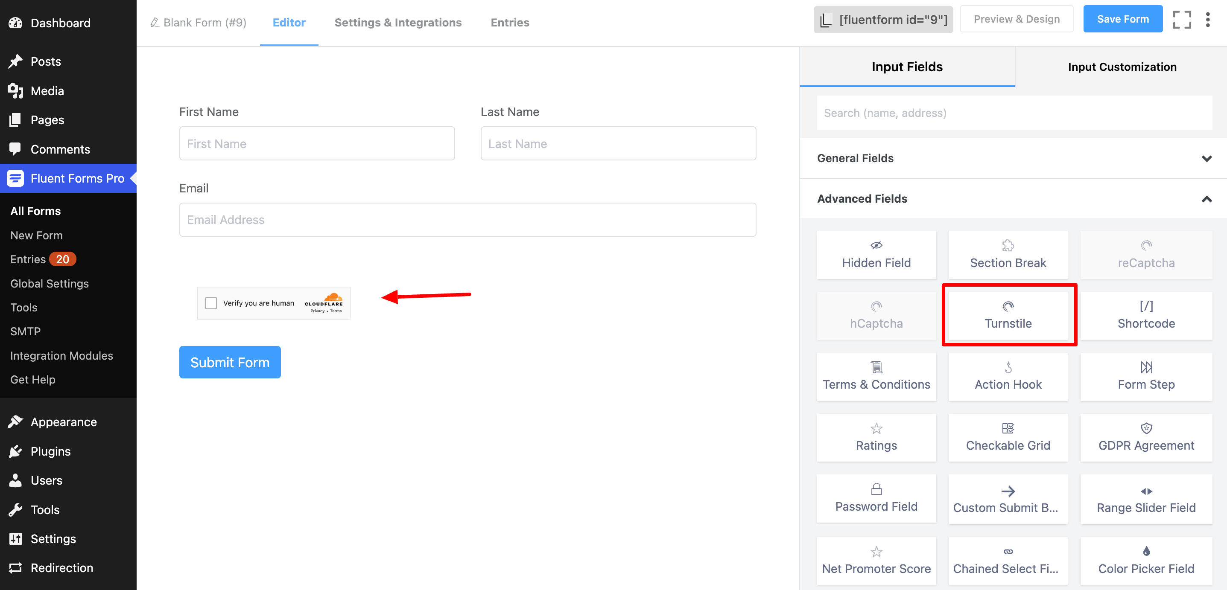Add a Shortcode field

[1145, 315]
